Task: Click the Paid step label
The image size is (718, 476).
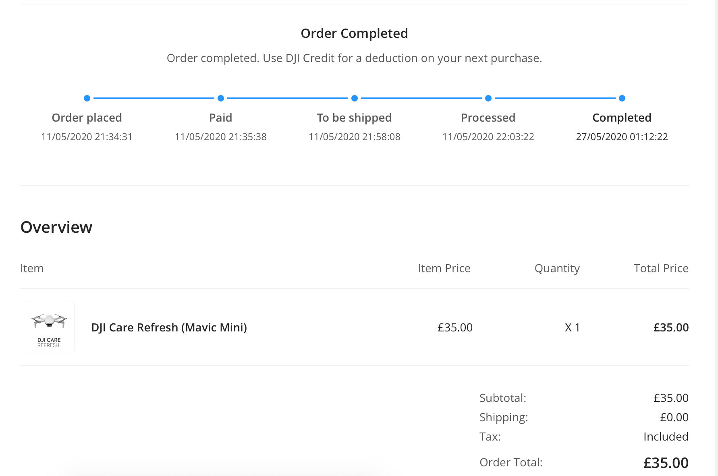Action: 220,118
